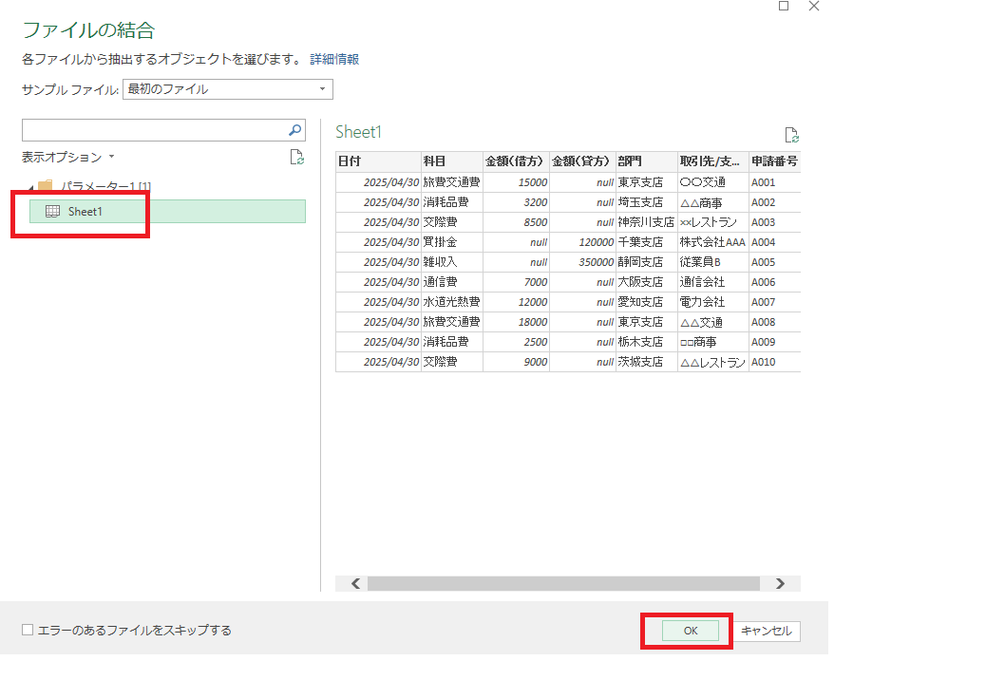Open the 詳細情報 link
986x680 pixels.
tap(334, 59)
